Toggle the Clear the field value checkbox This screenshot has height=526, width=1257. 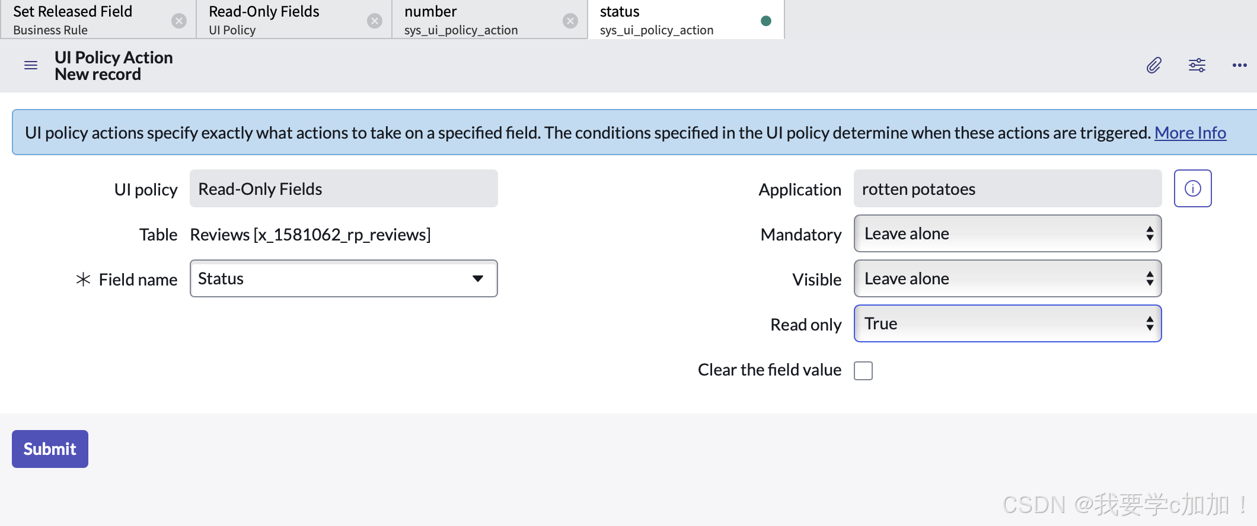click(863, 371)
